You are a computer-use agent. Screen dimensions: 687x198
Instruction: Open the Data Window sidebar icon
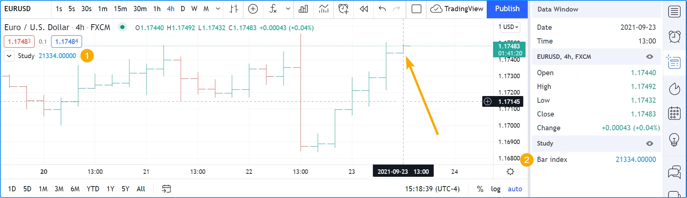pos(674,62)
